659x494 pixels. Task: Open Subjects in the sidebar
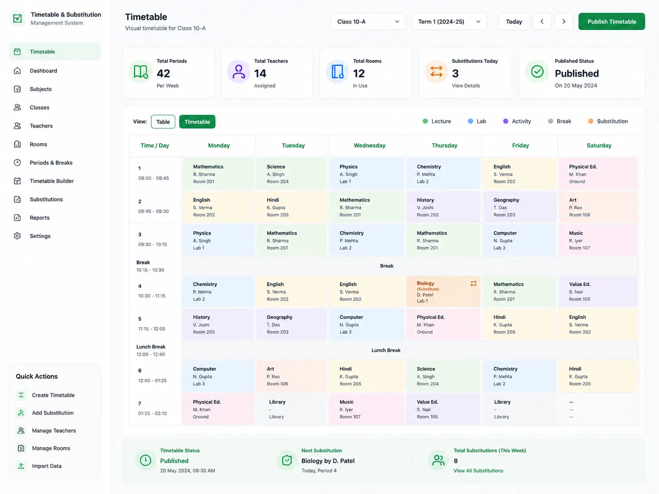tap(55, 89)
